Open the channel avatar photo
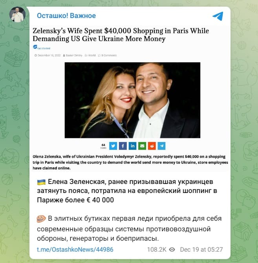The image size is (258, 263). (x=18, y=14)
